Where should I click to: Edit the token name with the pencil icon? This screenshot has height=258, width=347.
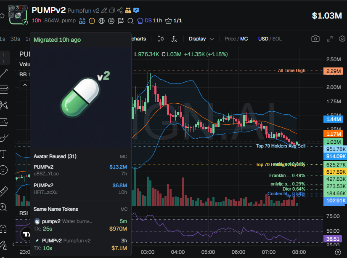coord(104,11)
